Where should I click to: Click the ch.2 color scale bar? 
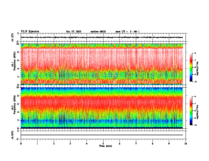(191, 111)
